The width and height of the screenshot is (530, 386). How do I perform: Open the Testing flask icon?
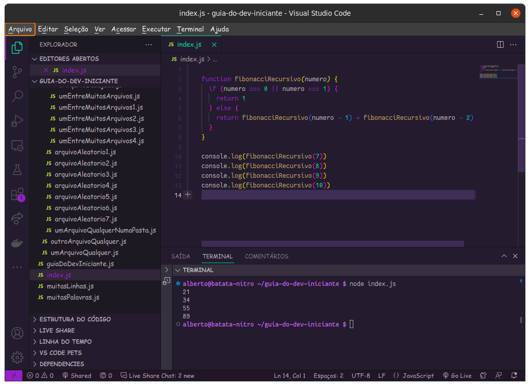17,170
